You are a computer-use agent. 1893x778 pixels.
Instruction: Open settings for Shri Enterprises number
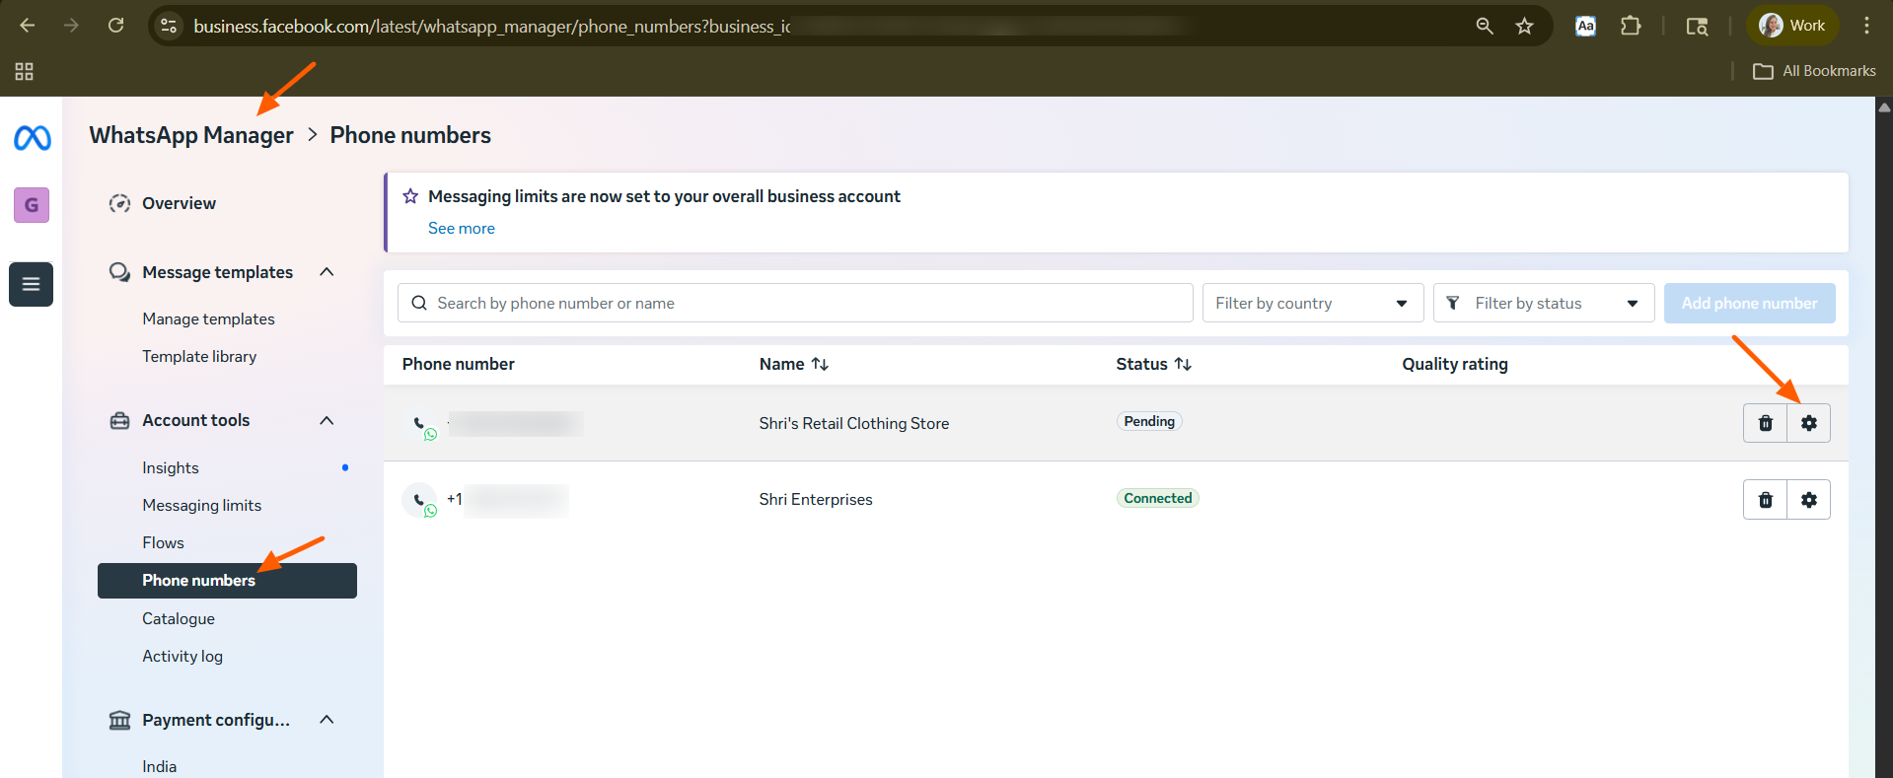pyautogui.click(x=1808, y=500)
